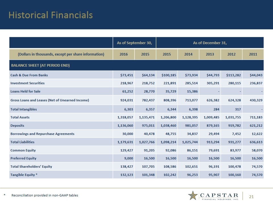The width and height of the screenshot is (273, 205).
Task: Click the Historical Financials slide title
Action: 51,15
